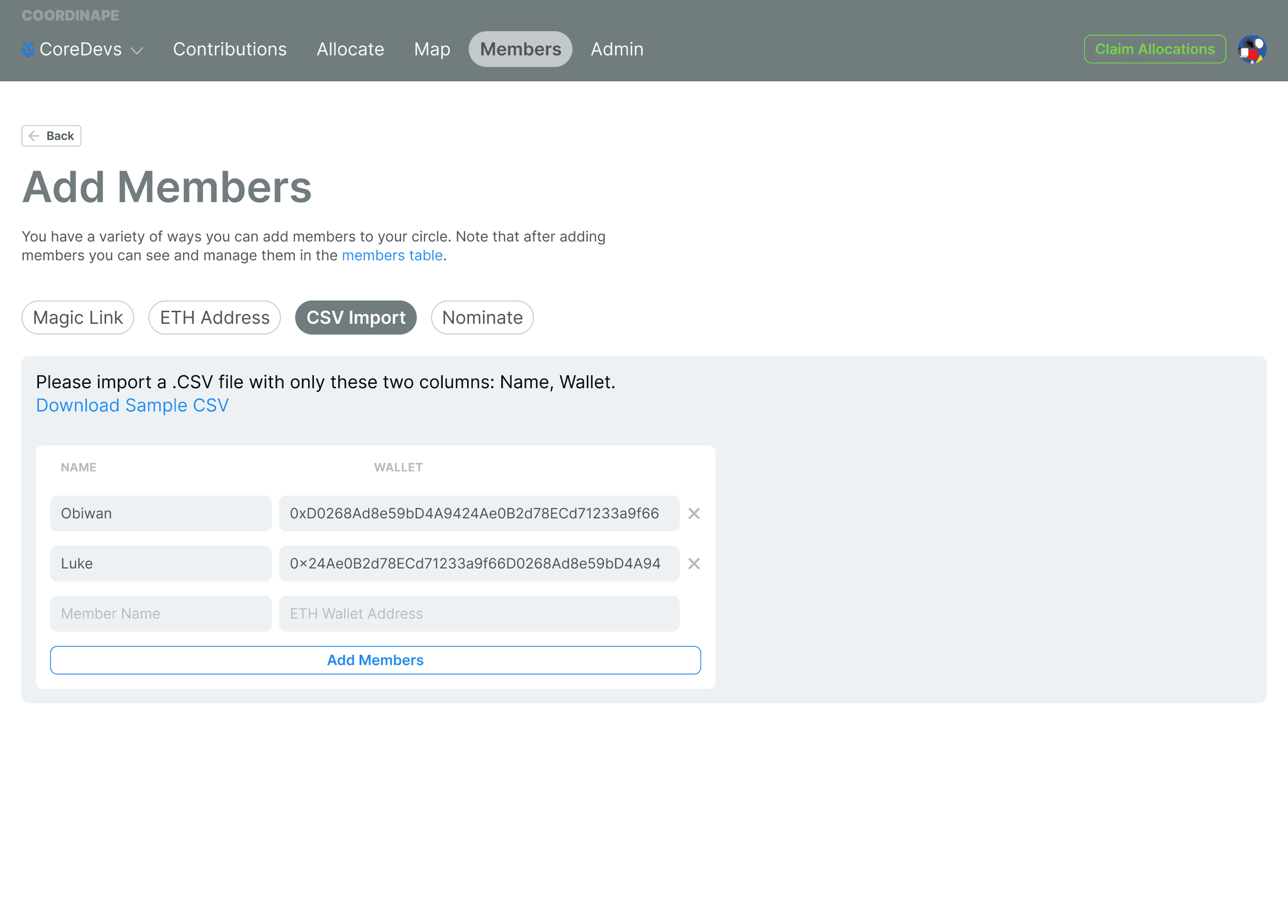Remove the Luke row with X icon
This screenshot has width=1288, height=916.
coord(694,564)
